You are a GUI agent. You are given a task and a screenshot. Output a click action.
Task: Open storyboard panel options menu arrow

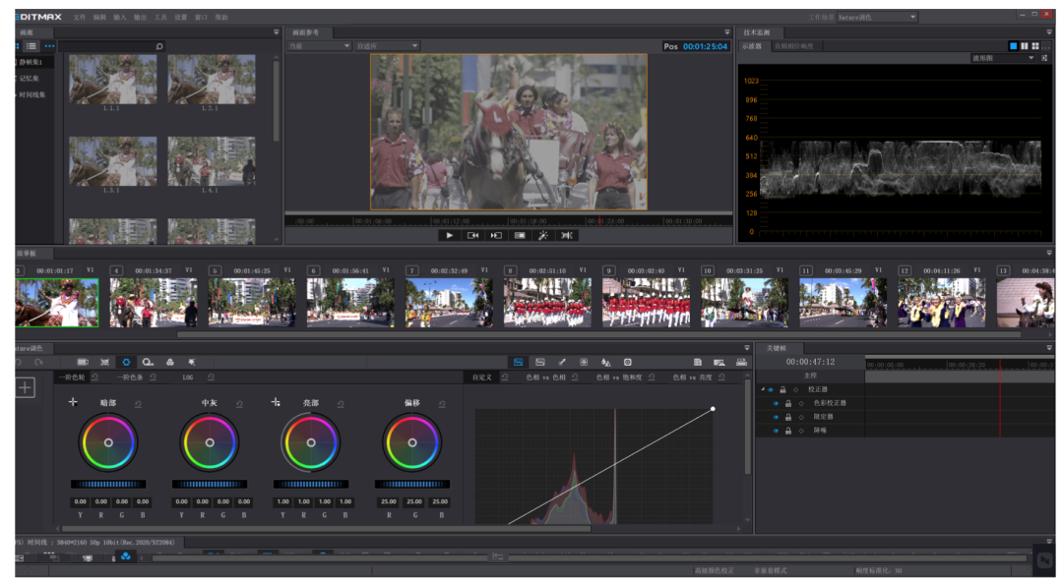pyautogui.click(x=1049, y=253)
